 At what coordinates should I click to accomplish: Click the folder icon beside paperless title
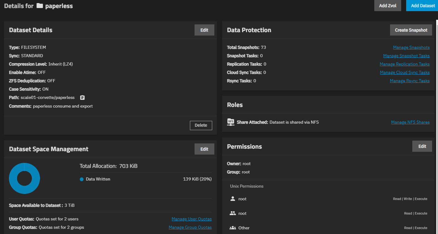coord(40,6)
